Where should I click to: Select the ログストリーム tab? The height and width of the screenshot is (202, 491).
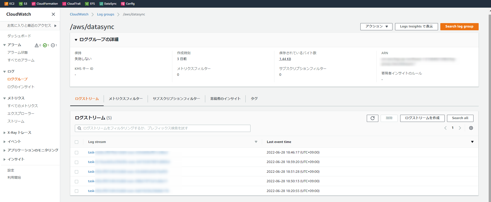click(x=87, y=99)
